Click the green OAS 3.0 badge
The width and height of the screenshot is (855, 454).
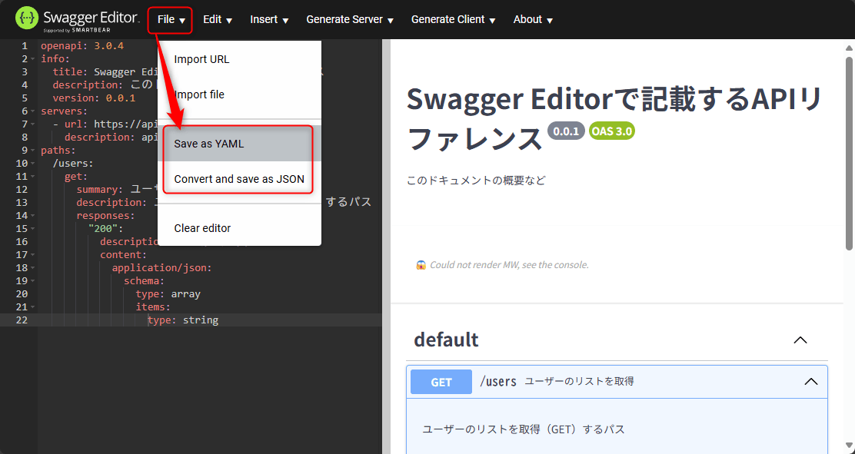(x=612, y=131)
